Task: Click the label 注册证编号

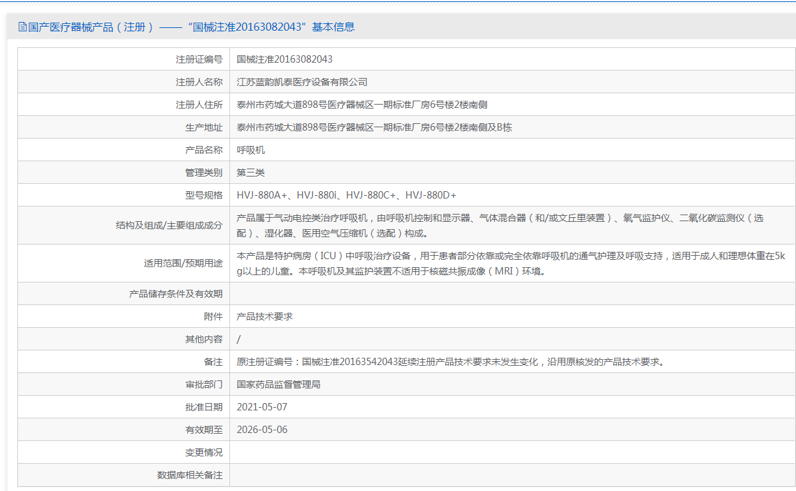Action: tap(199, 59)
